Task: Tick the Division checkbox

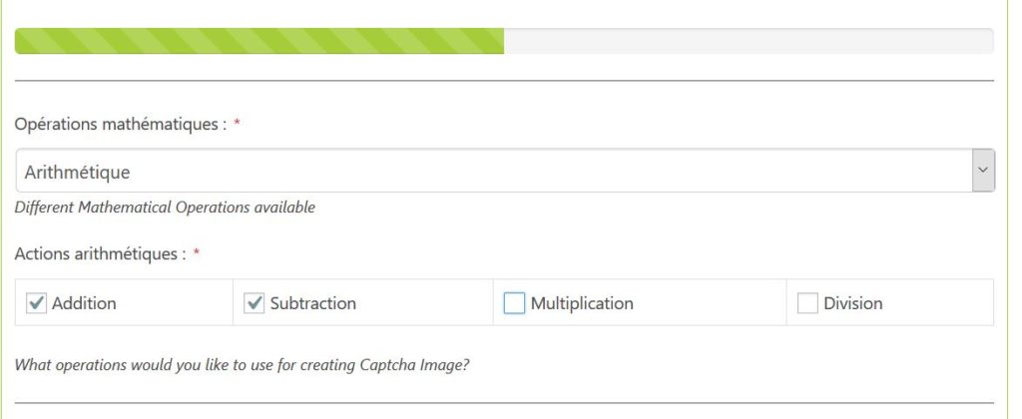Action: (x=807, y=303)
